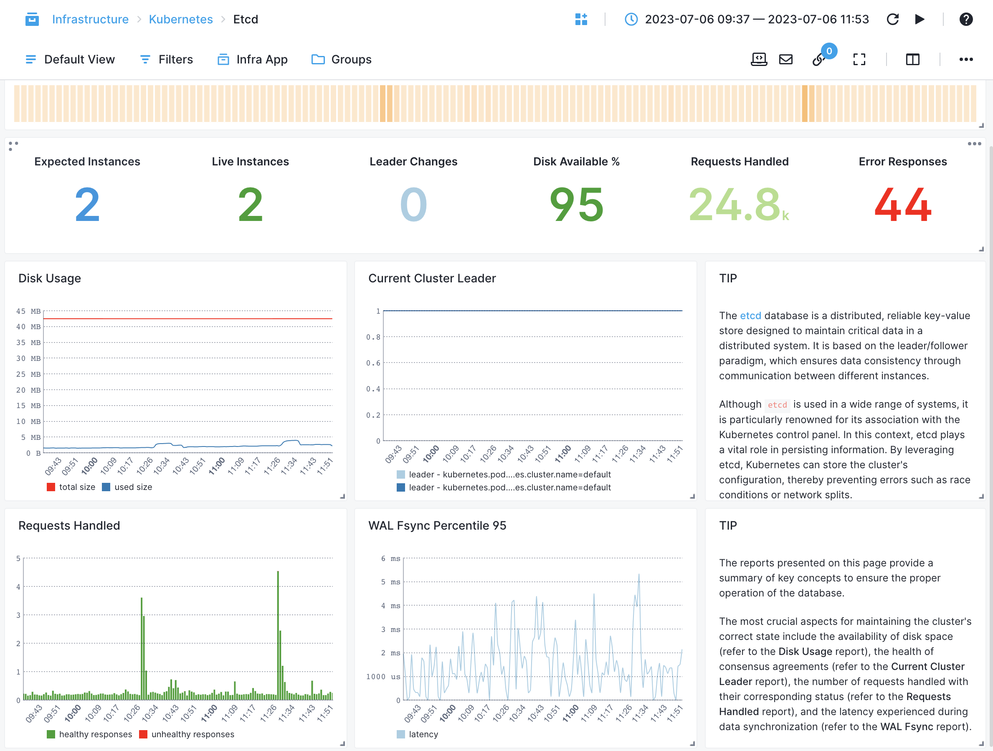Open Infra App menu
The width and height of the screenshot is (993, 751).
click(252, 59)
